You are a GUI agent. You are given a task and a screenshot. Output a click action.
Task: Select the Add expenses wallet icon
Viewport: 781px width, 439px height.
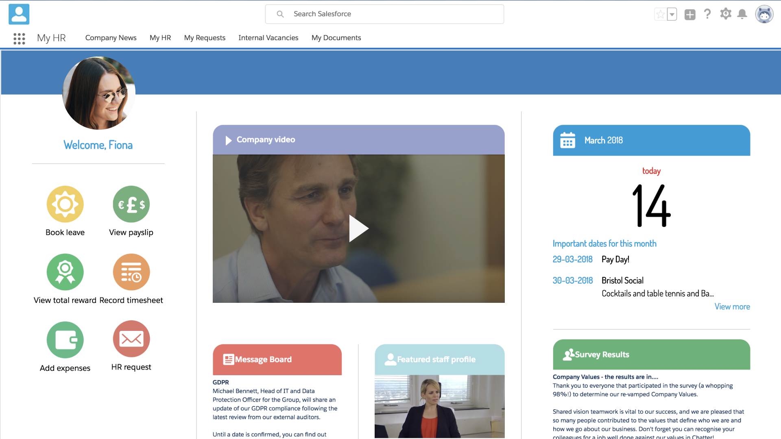(65, 339)
